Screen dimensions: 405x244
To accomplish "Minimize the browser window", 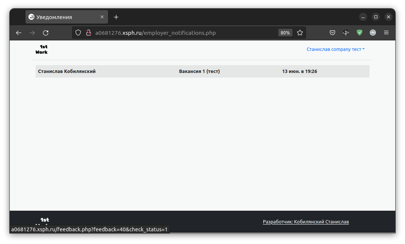I will click(363, 17).
